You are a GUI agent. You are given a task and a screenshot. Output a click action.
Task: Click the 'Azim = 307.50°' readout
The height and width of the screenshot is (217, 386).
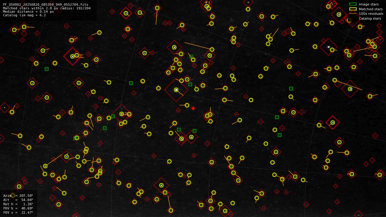click(18, 196)
